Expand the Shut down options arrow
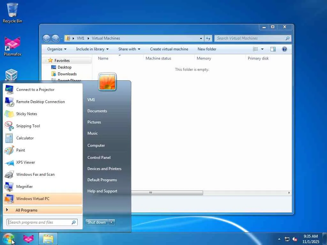 coord(111,222)
